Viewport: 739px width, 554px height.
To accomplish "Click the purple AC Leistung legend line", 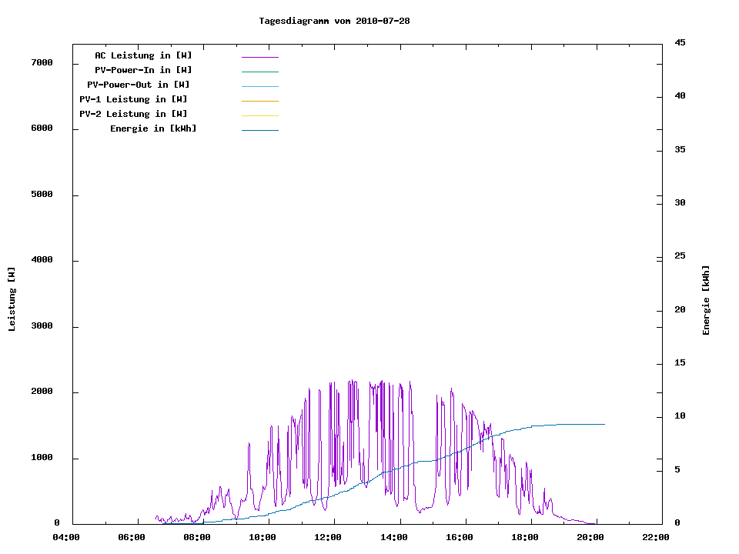I will tap(259, 57).
